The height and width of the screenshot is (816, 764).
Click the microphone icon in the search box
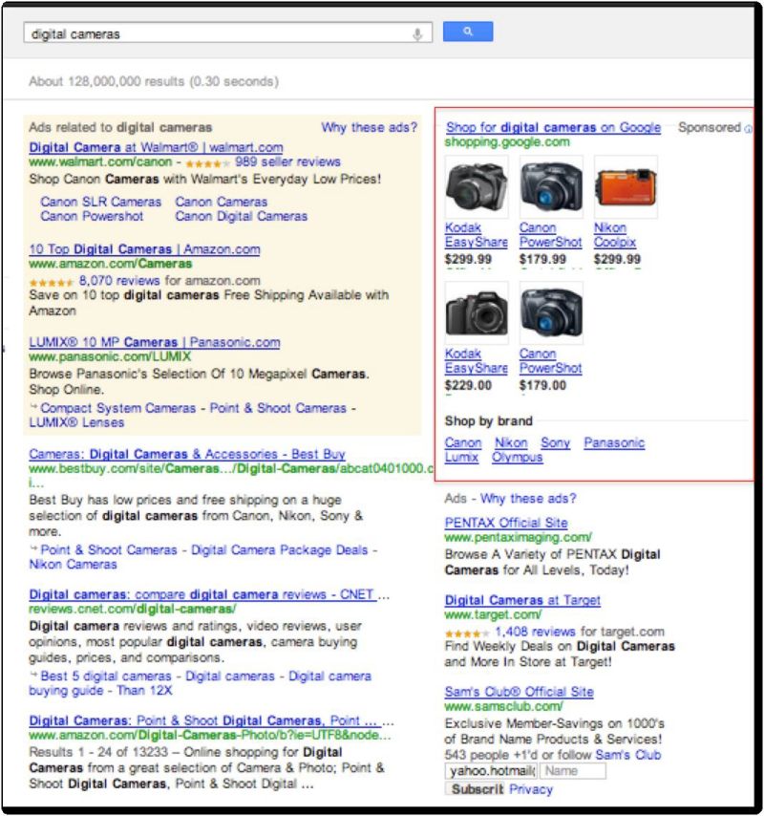(x=418, y=31)
